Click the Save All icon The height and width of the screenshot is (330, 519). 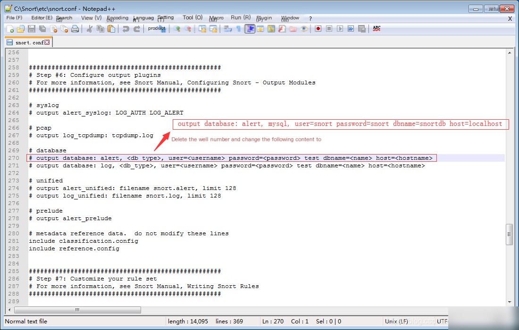point(42,29)
